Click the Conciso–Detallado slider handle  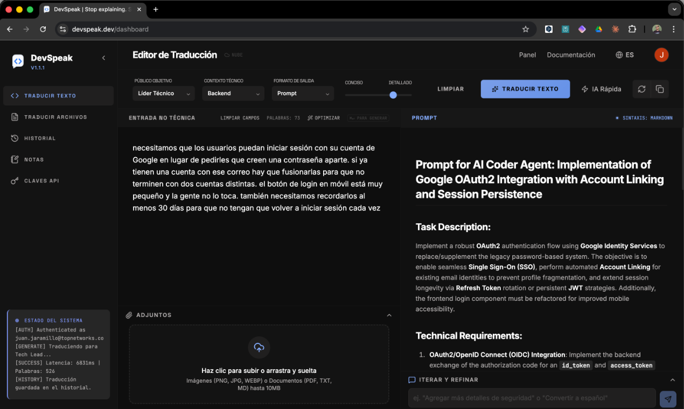[x=393, y=95]
